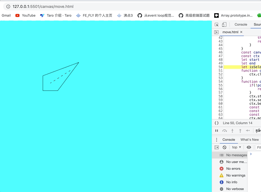The image size is (261, 192).
Task: Click the pretty-print braces icon
Action: pyautogui.click(x=216, y=123)
